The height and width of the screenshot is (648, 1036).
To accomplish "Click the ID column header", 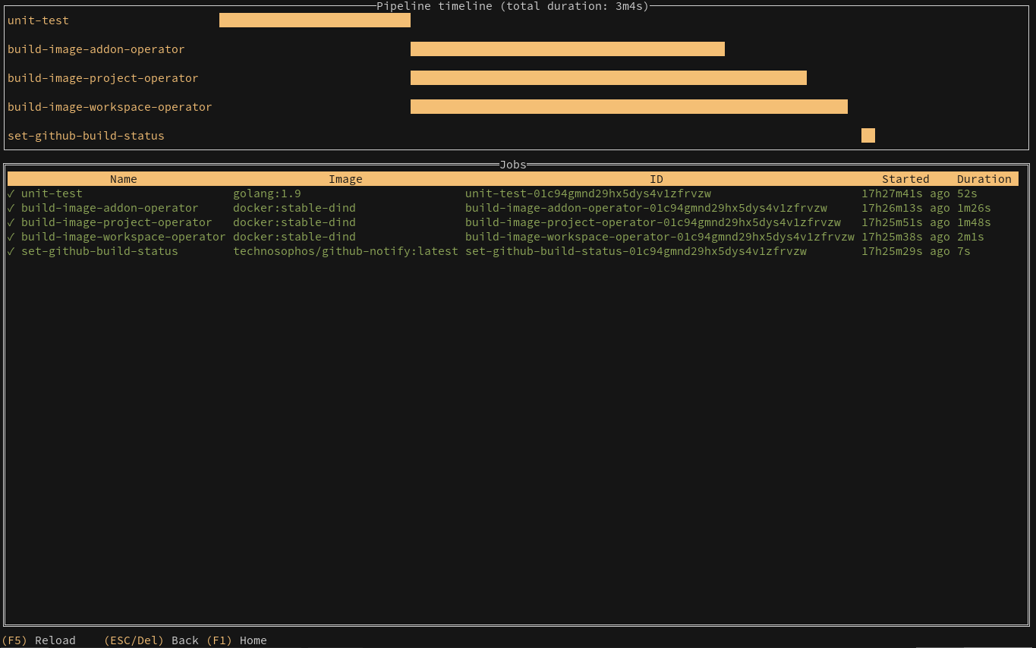I will (x=657, y=179).
